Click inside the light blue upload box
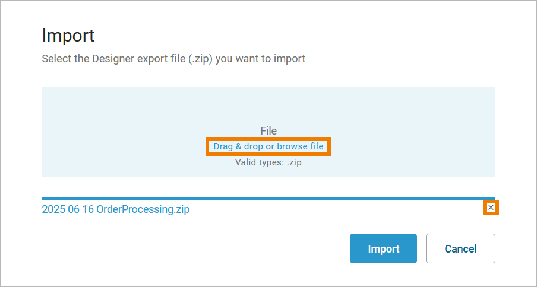537x287 pixels. coord(386,113)
